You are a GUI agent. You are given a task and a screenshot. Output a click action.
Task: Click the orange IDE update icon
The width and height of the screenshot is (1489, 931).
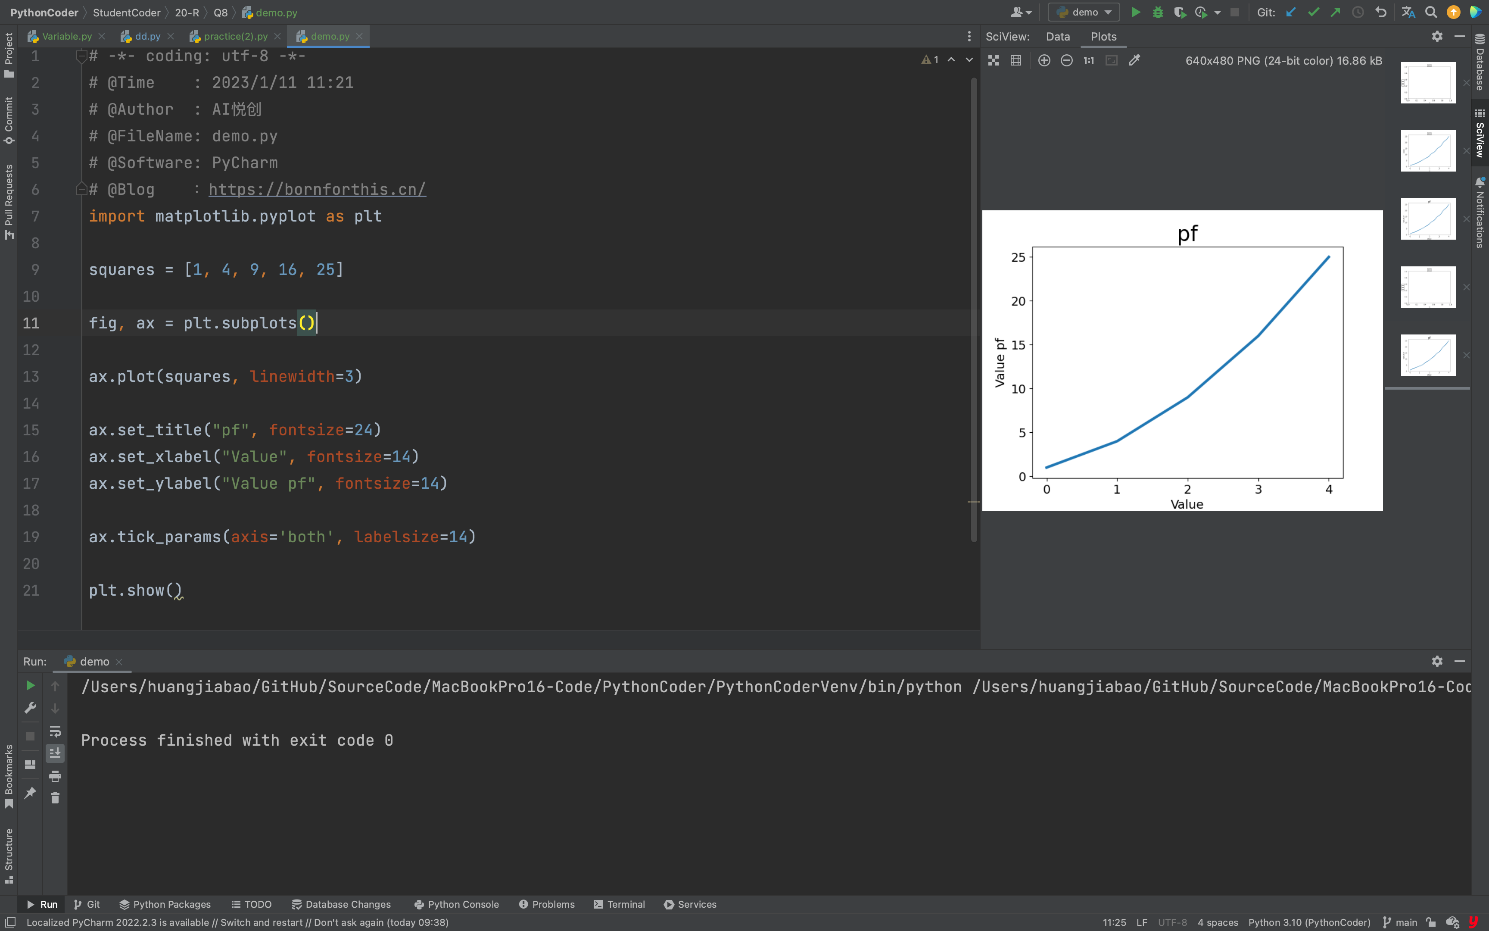click(1453, 12)
